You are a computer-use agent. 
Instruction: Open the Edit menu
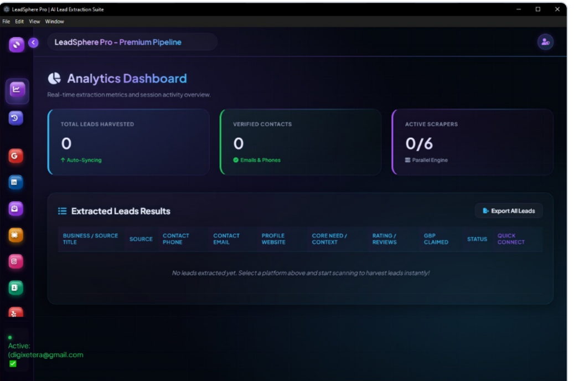tap(19, 21)
